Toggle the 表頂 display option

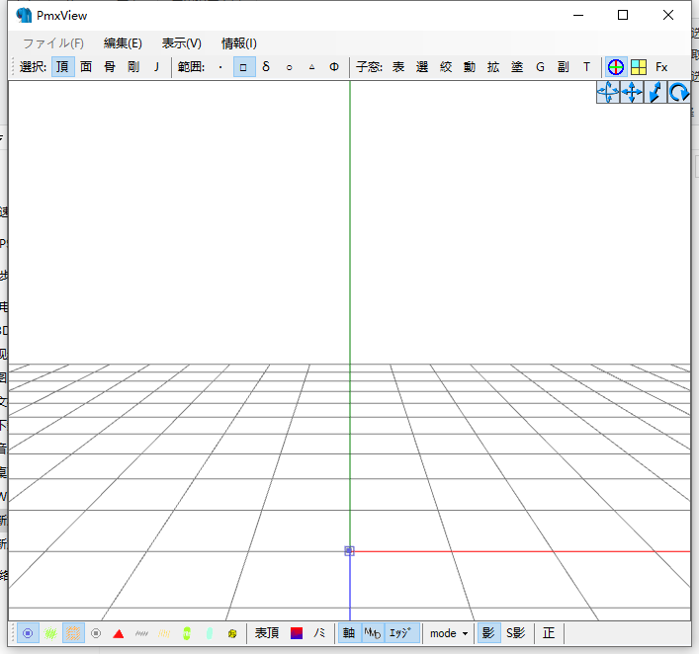[267, 633]
